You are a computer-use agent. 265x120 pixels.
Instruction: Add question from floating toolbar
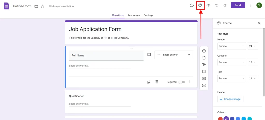click(204, 51)
